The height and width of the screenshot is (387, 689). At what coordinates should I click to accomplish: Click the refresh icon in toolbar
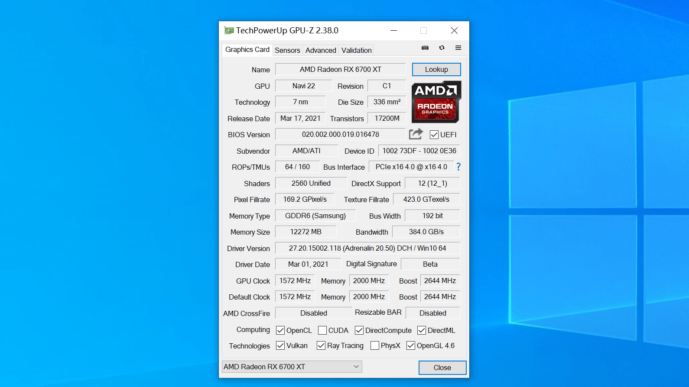pos(442,48)
